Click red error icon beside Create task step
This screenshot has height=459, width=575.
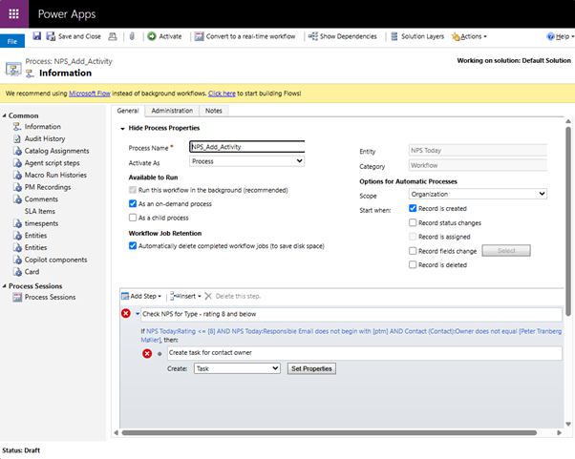[x=147, y=353]
